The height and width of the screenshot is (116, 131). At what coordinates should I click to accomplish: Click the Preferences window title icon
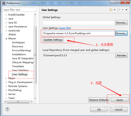click(4, 3)
